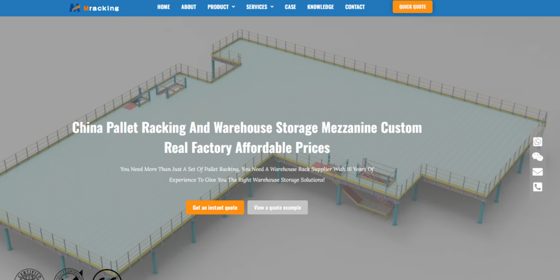The width and height of the screenshot is (560, 280).
Task: Click Get an instant quote
Action: tap(215, 207)
